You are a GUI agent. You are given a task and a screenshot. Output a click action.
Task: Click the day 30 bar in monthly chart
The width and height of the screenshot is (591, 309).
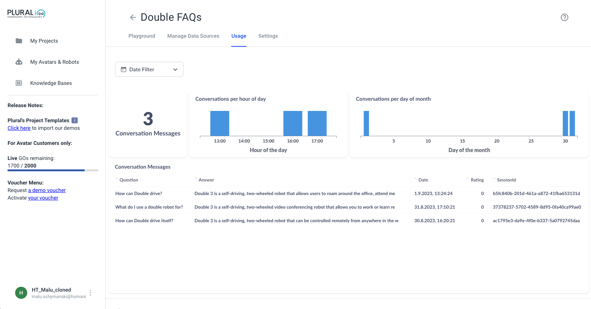(x=565, y=123)
